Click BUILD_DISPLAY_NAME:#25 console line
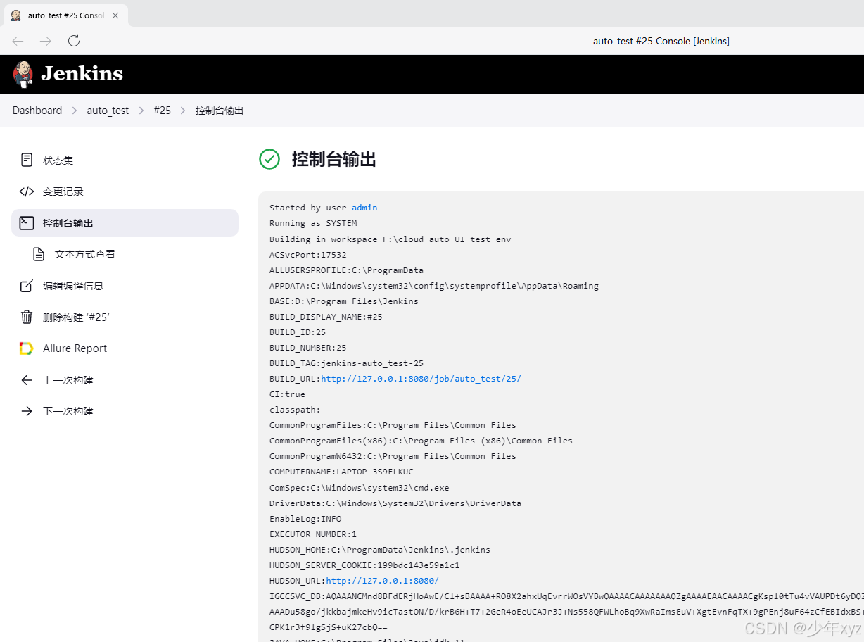This screenshot has width=864, height=642. (x=326, y=317)
